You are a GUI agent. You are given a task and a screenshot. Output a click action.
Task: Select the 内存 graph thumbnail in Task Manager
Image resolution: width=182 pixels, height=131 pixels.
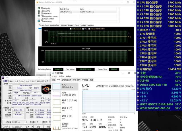(57, 94)
